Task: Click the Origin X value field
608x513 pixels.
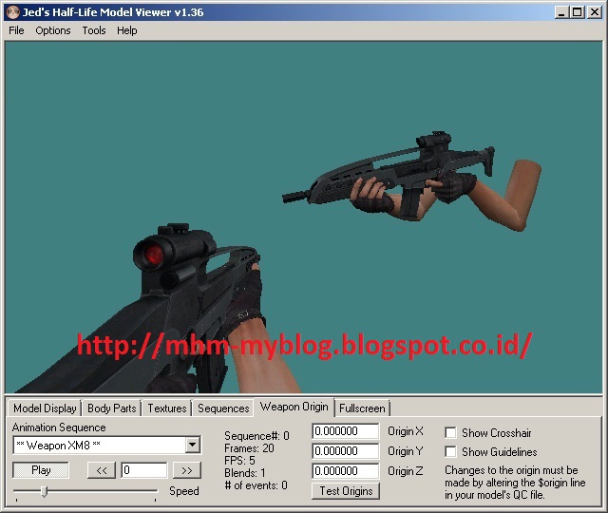Action: [346, 431]
